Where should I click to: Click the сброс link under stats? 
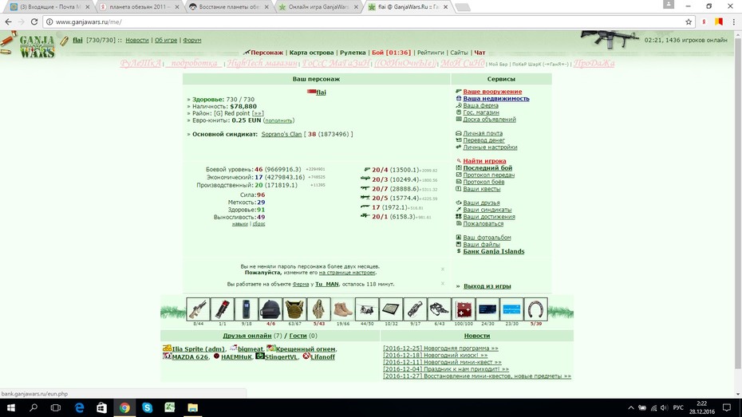(x=259, y=223)
